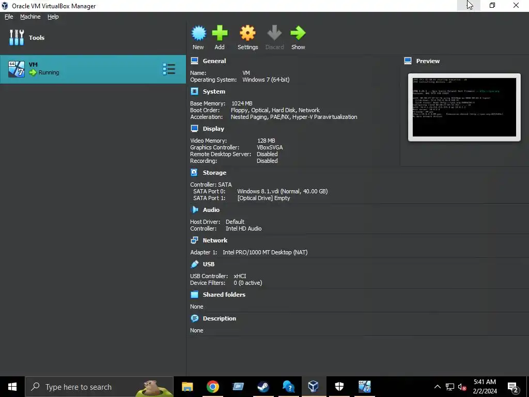Open Windows Security shield in taskbar
529x397 pixels.
click(x=339, y=387)
